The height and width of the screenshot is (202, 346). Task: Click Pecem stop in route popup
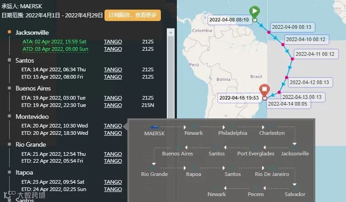click(x=256, y=194)
